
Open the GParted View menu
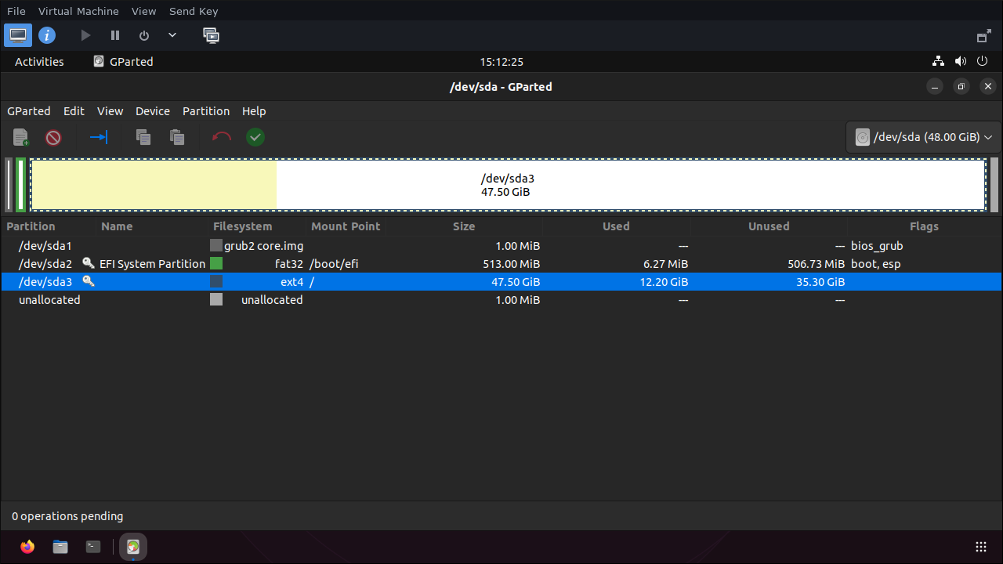point(110,111)
